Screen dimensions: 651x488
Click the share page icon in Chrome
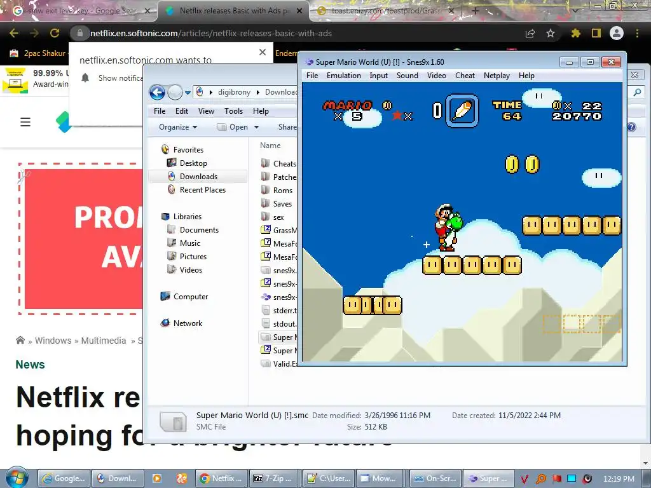click(530, 33)
